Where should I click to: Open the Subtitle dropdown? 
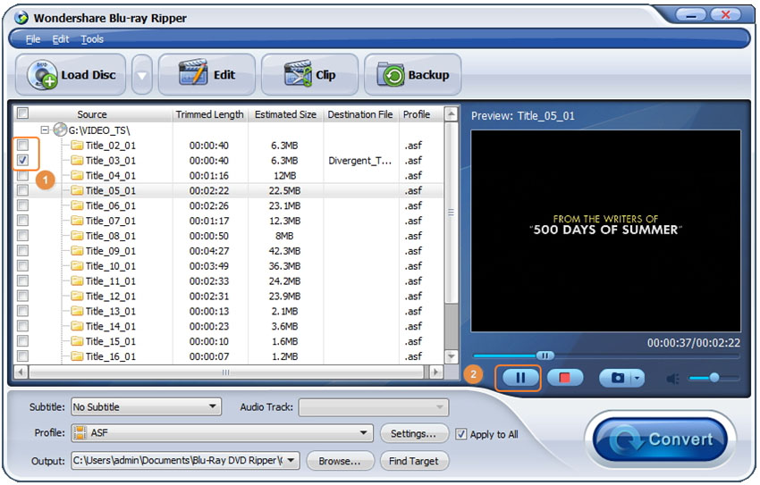(x=146, y=407)
